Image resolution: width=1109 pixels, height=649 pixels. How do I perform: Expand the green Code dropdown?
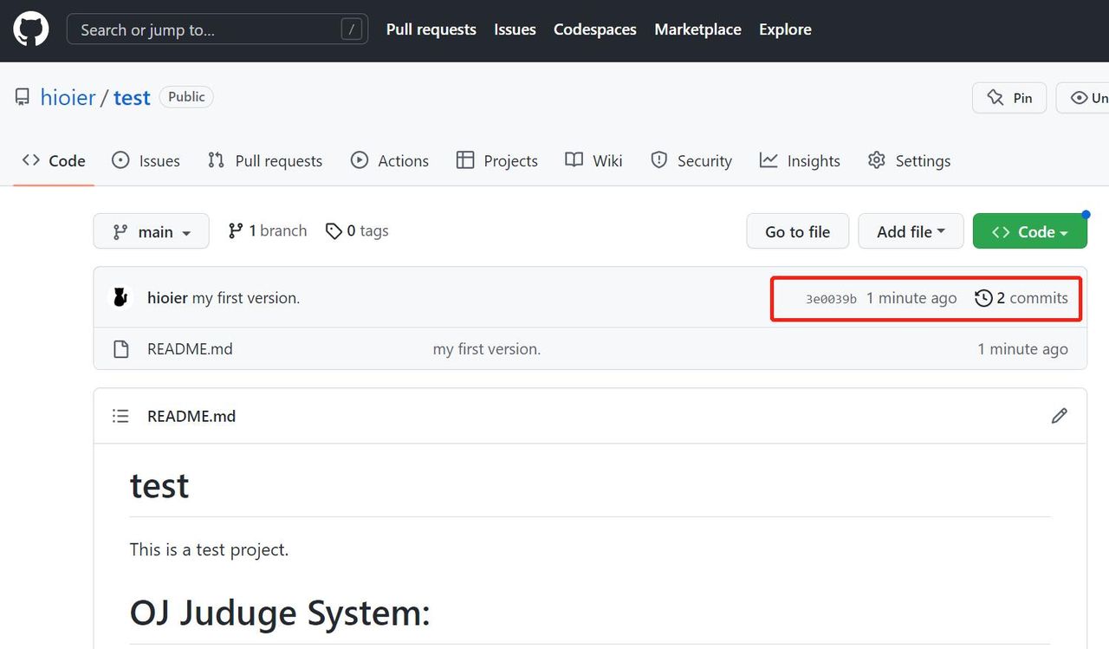(1030, 231)
